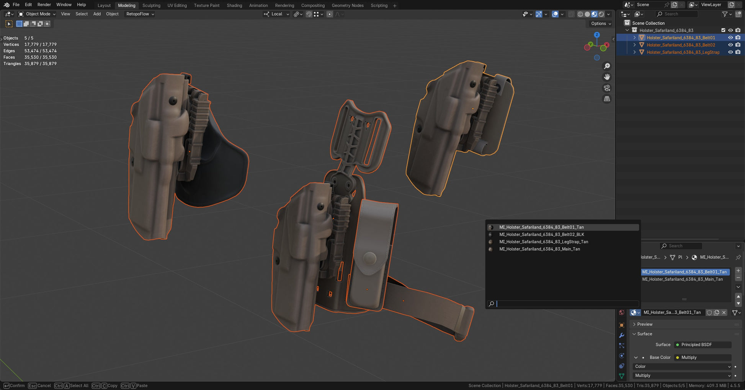This screenshot has width=745, height=390.
Task: Open the Object Mode dropdown
Action: [37, 14]
